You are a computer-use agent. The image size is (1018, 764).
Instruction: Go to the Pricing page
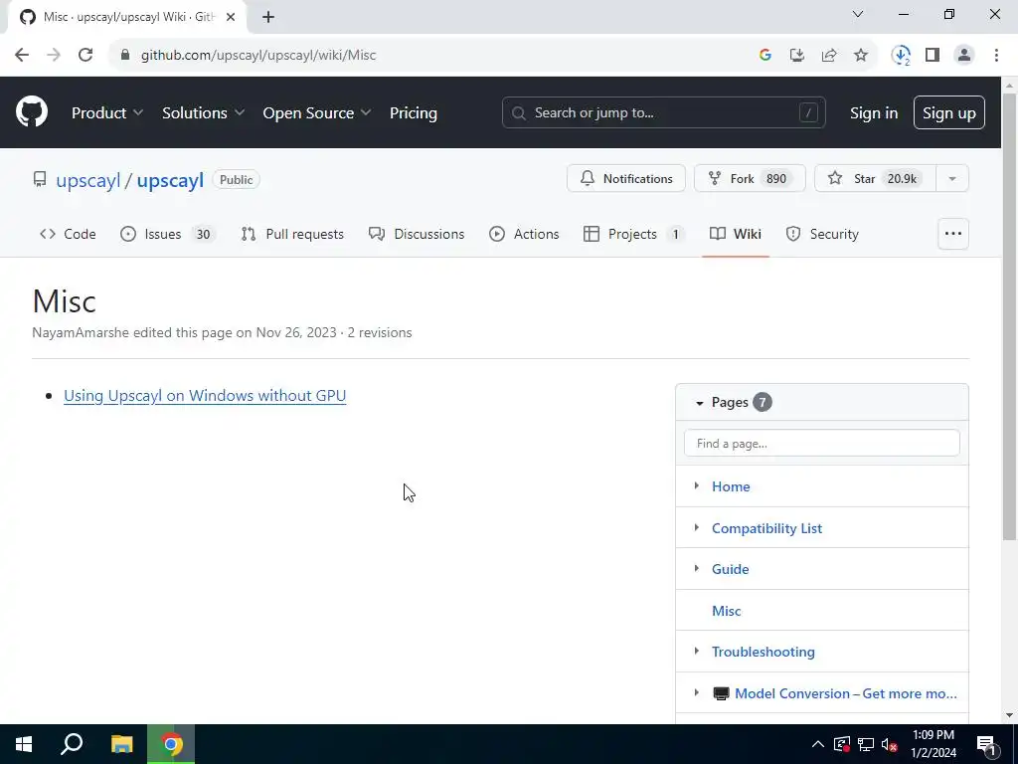point(414,113)
